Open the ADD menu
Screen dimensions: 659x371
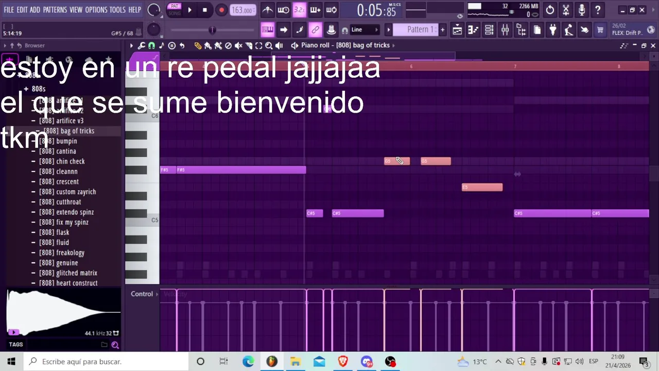tap(35, 10)
